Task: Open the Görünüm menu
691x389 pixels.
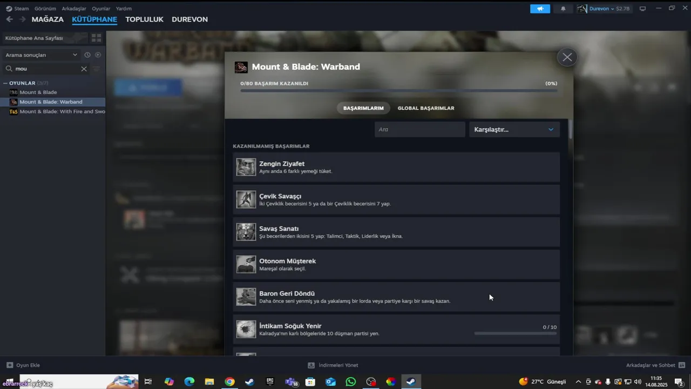Action: coord(45,9)
